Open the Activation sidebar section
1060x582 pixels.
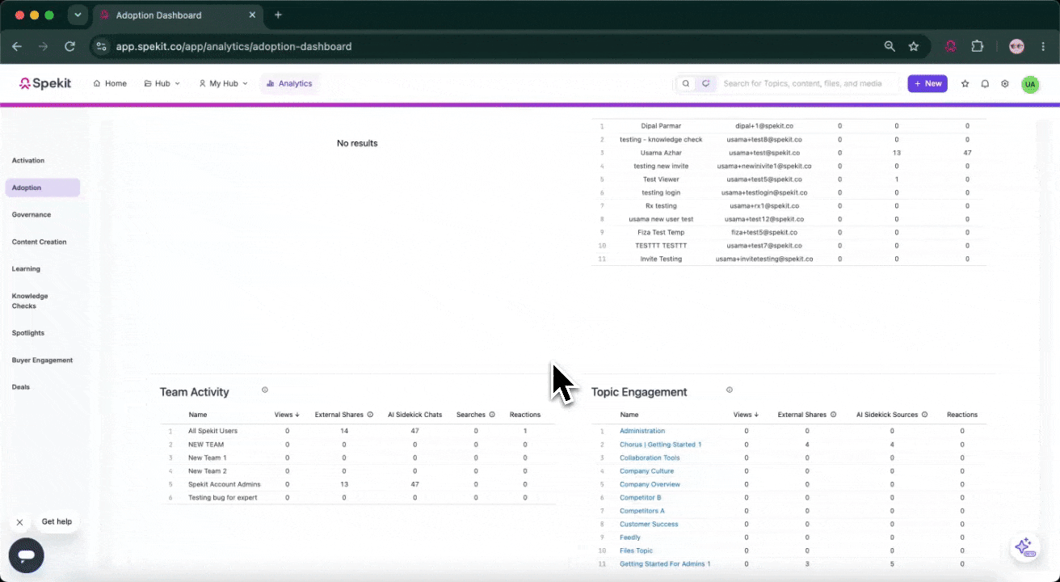(28, 161)
